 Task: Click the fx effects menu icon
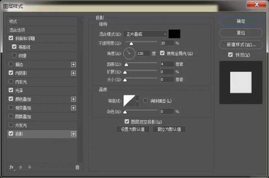tap(12, 167)
